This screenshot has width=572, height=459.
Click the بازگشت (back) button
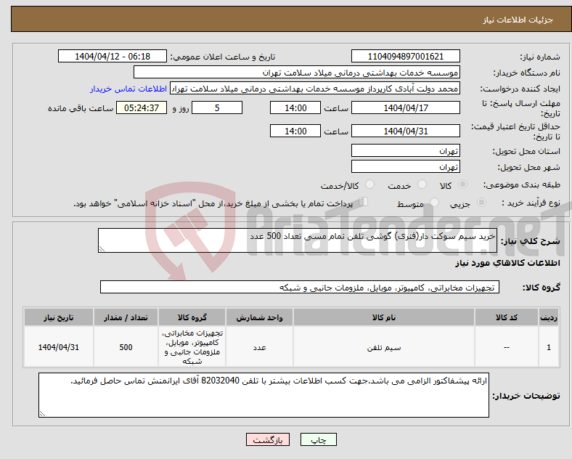268,439
